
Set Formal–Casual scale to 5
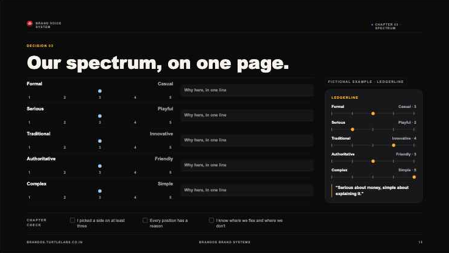coord(170,98)
